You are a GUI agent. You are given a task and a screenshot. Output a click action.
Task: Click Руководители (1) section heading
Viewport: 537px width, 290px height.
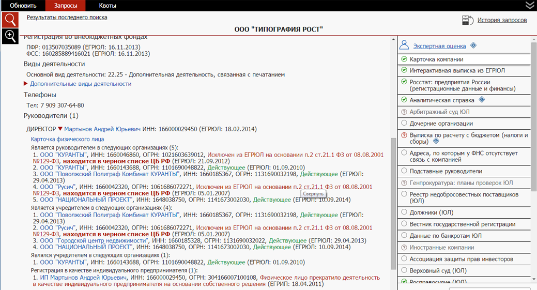(x=51, y=116)
